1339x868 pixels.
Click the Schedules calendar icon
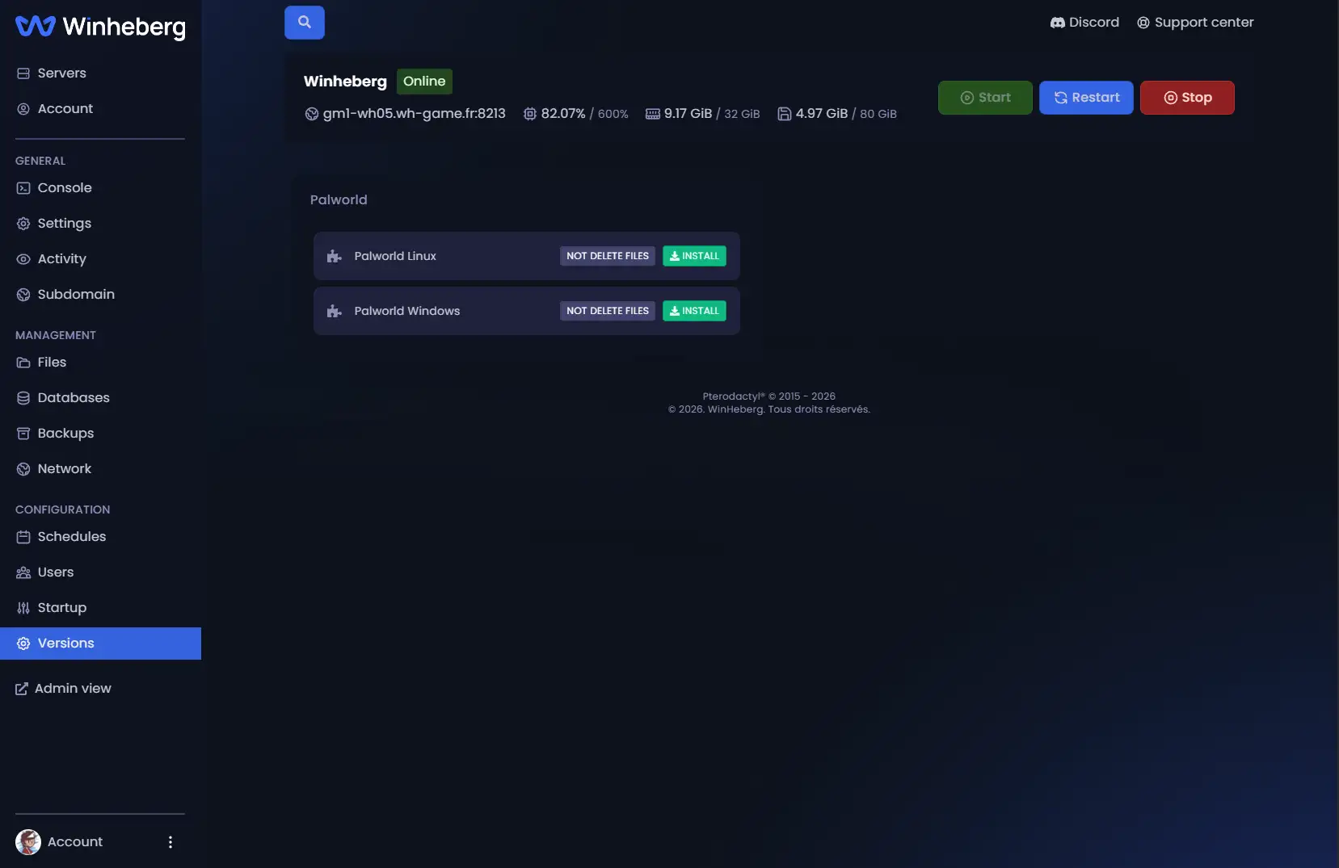(x=23, y=537)
